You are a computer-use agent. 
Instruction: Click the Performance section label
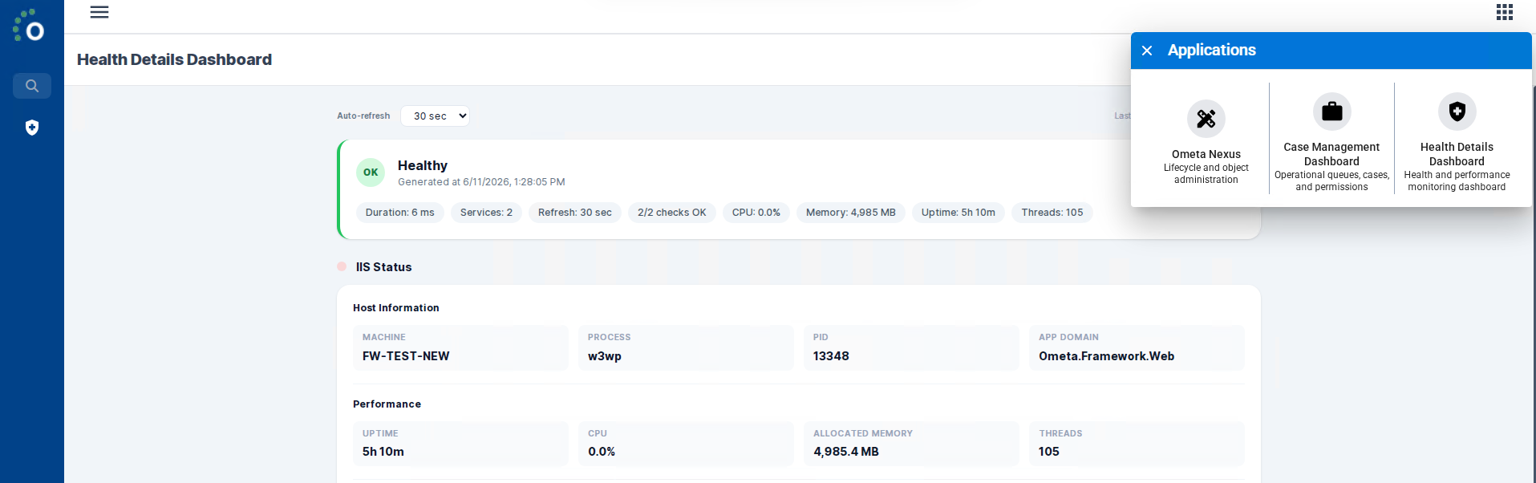pyautogui.click(x=387, y=404)
